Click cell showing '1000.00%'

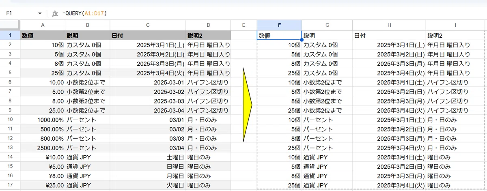point(43,120)
